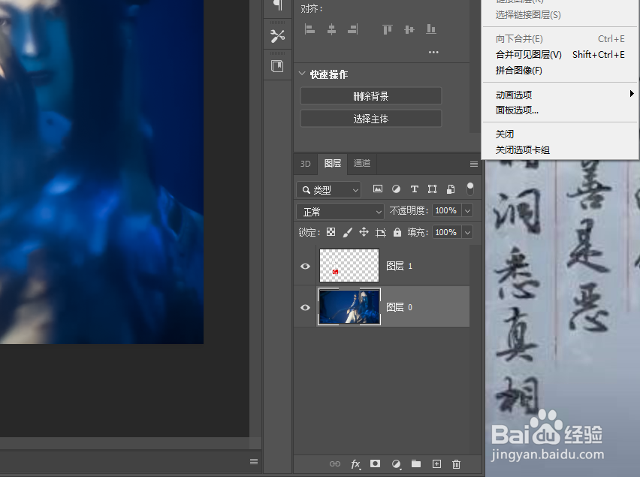Click the 选择主体 button

click(370, 119)
